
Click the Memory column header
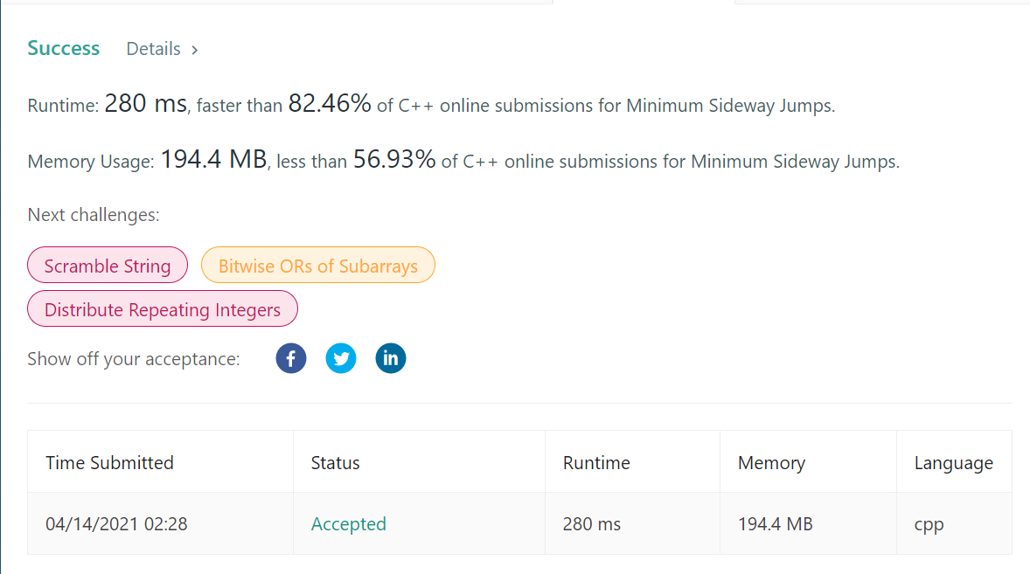(x=771, y=461)
